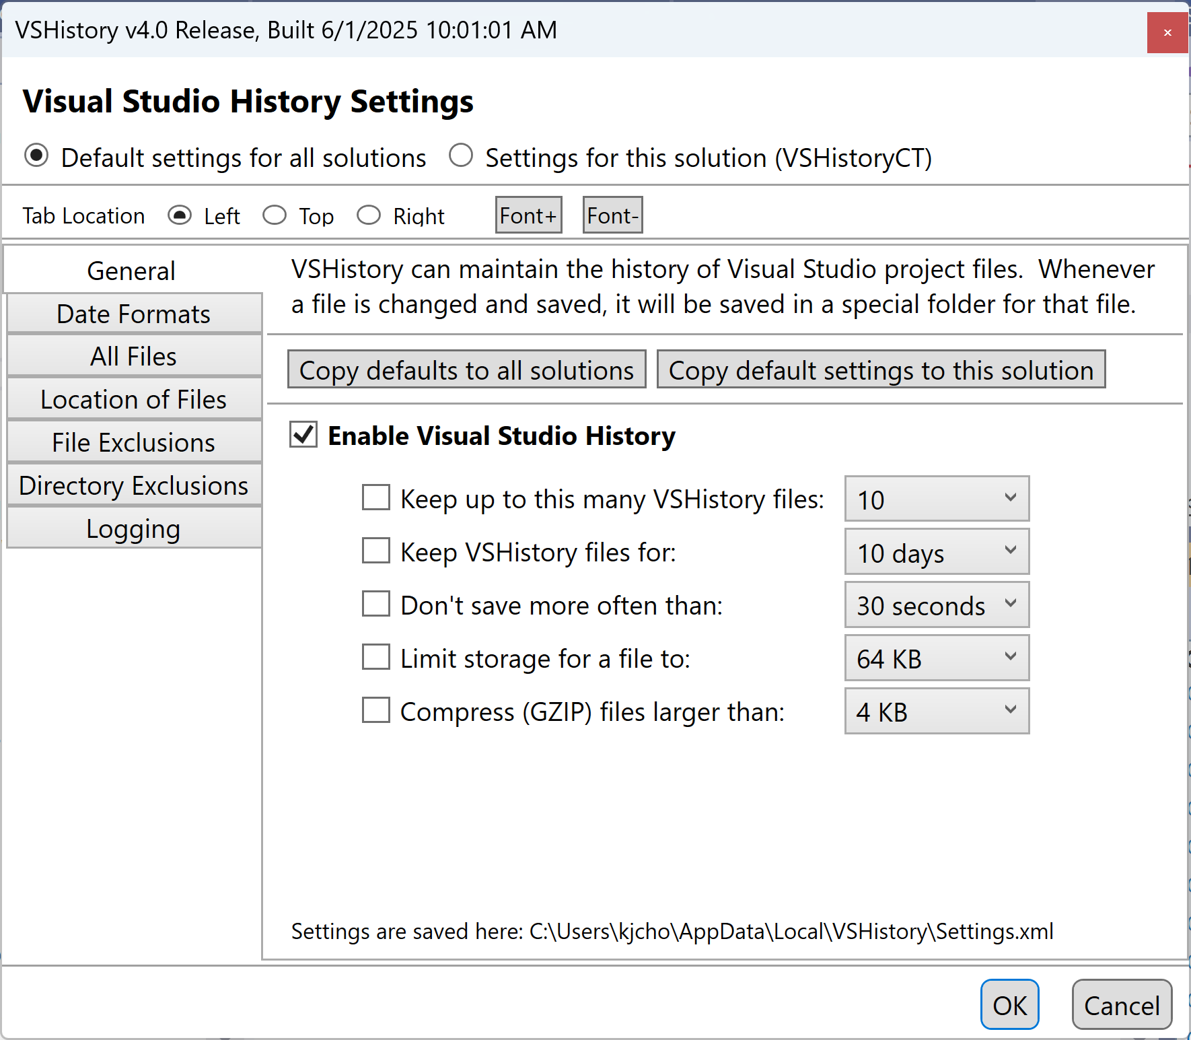Open the Directory Exclusions tab

coord(133,485)
